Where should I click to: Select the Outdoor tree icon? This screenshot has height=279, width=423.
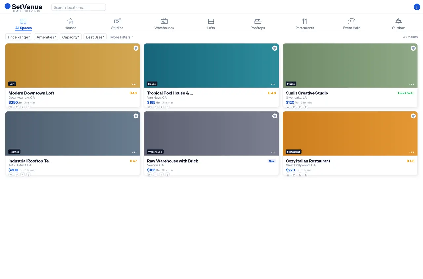point(399,22)
